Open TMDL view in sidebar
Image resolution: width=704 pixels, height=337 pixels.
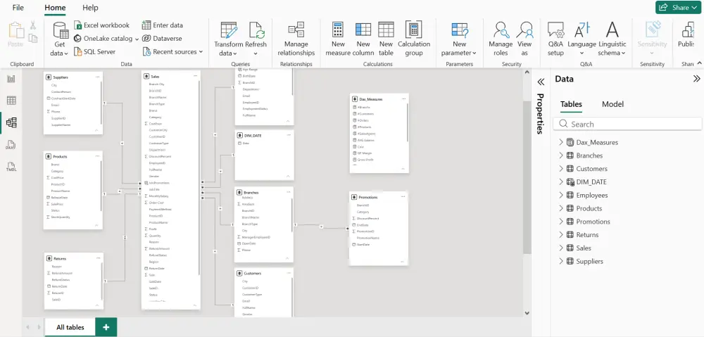(x=11, y=167)
